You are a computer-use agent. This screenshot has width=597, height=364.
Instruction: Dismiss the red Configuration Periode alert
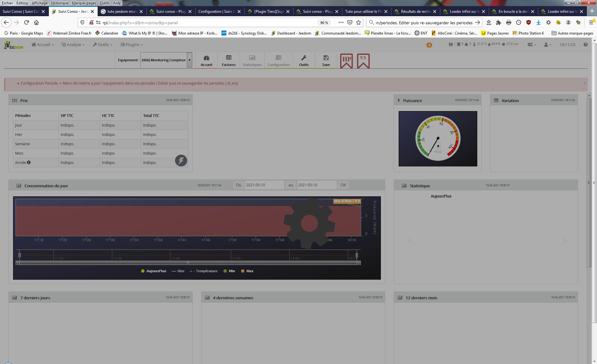click(x=585, y=83)
